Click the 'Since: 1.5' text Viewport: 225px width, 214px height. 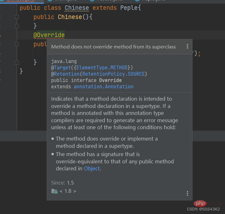[x=62, y=183]
